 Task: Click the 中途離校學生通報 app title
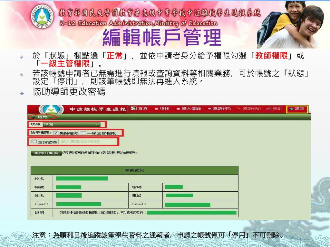pos(98,109)
